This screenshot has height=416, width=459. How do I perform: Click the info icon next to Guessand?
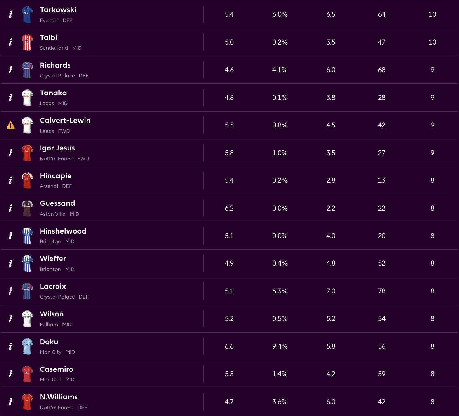(x=10, y=208)
